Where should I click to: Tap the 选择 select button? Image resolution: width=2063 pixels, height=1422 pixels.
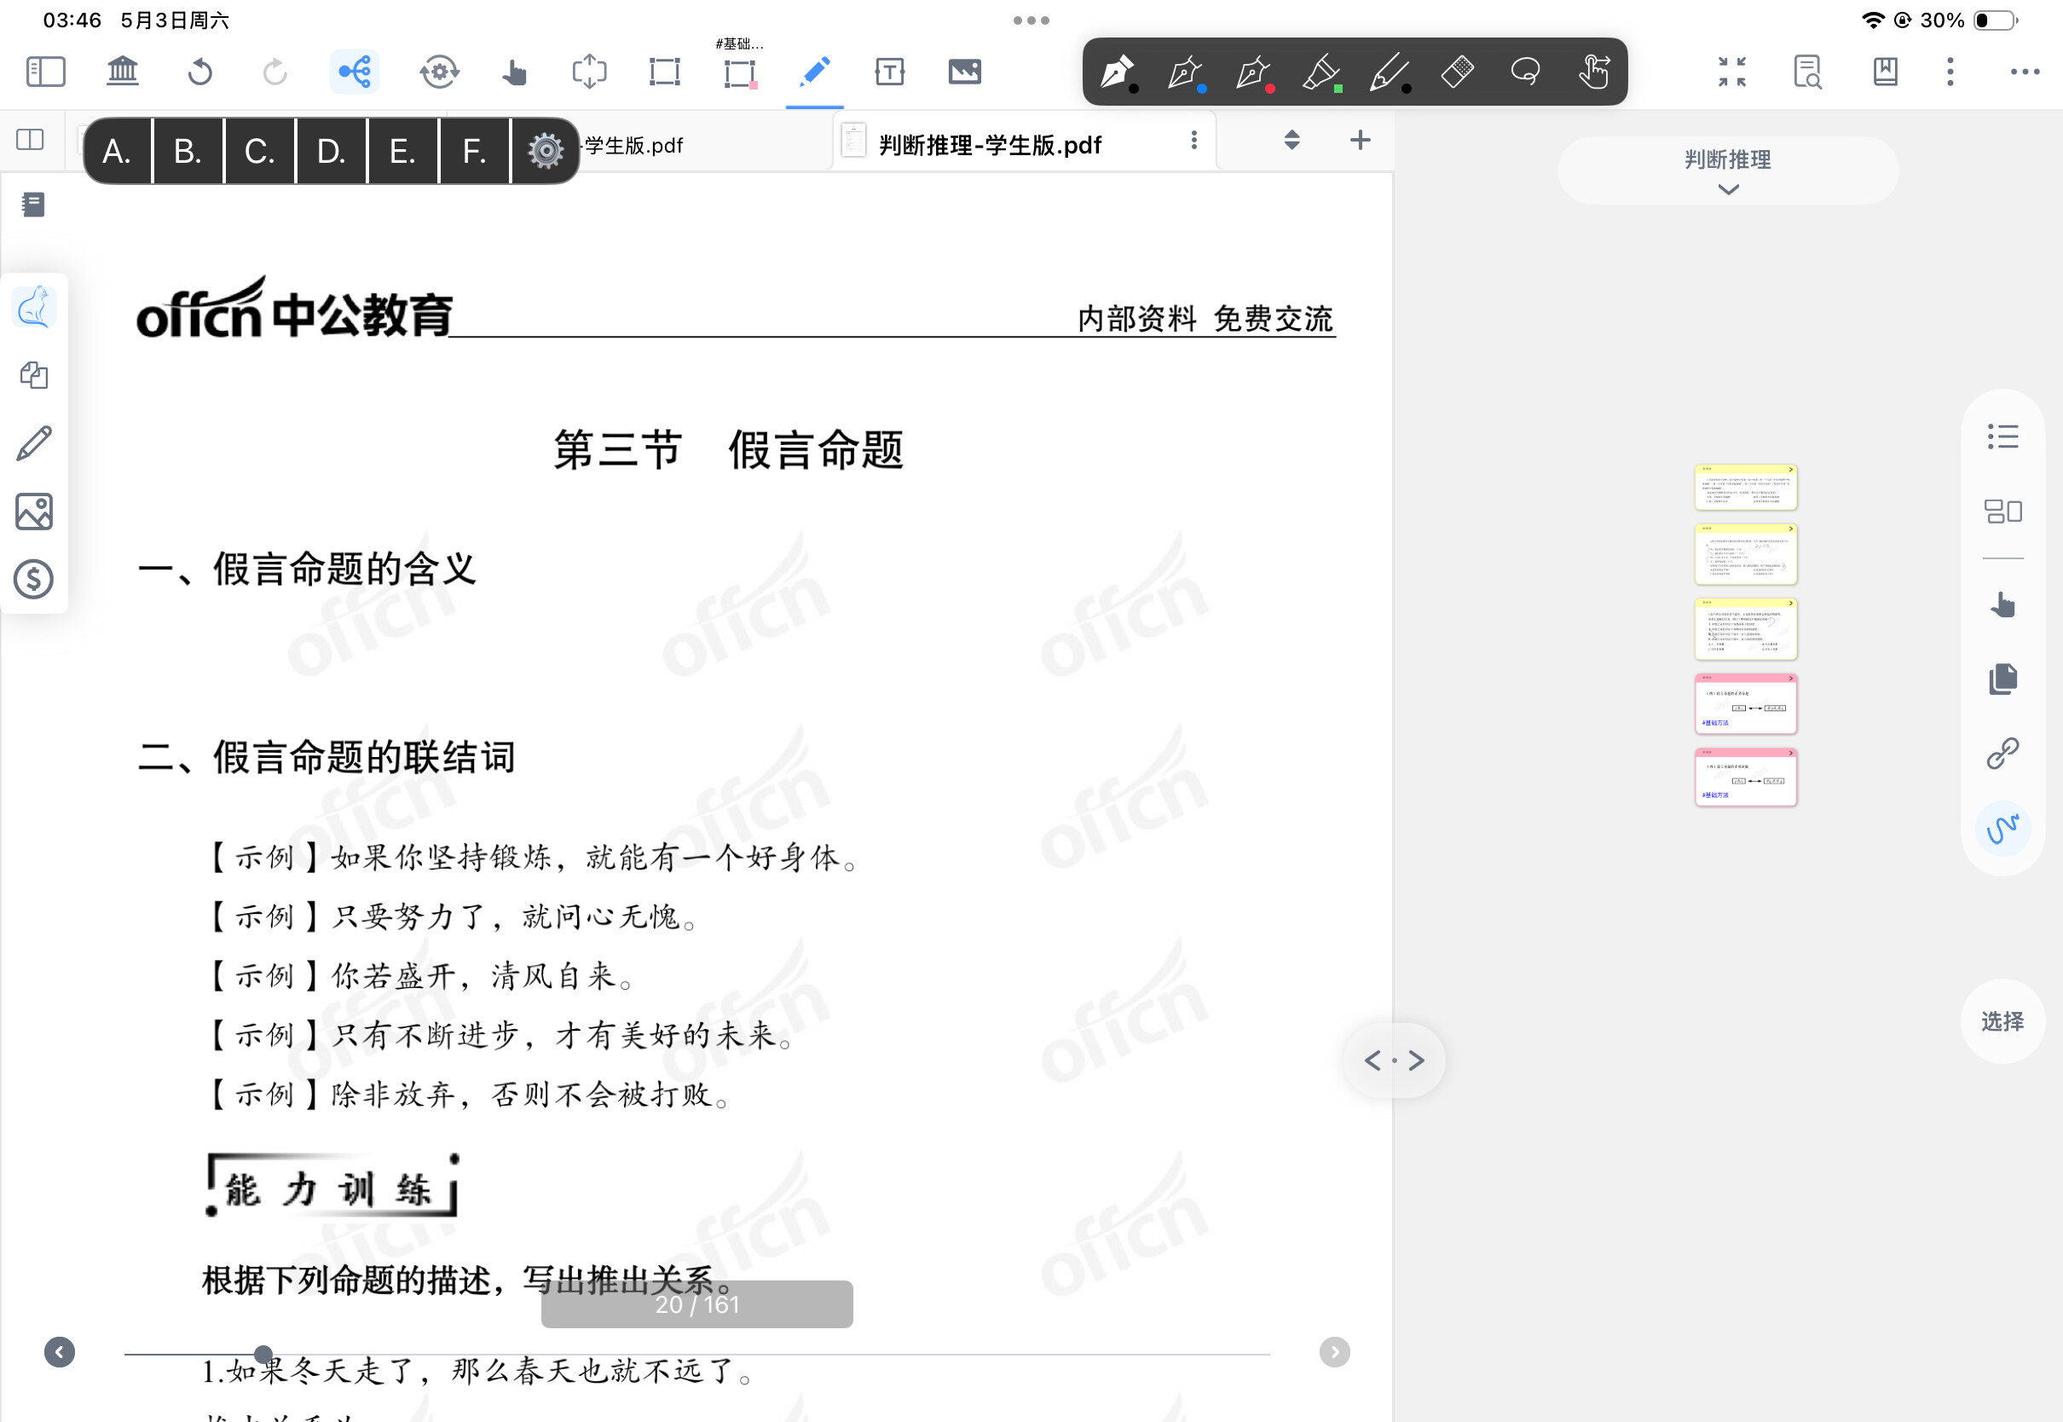[x=2002, y=1021]
